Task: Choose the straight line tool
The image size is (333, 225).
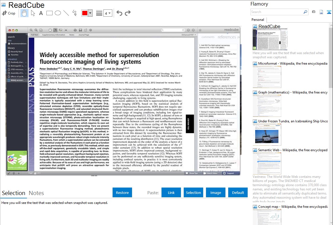Action: (x=66, y=13)
